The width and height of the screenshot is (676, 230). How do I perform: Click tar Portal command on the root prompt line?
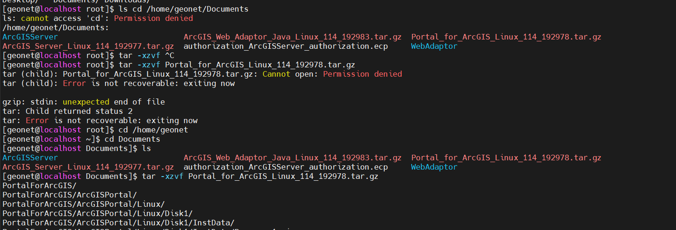pyautogui.click(x=237, y=65)
